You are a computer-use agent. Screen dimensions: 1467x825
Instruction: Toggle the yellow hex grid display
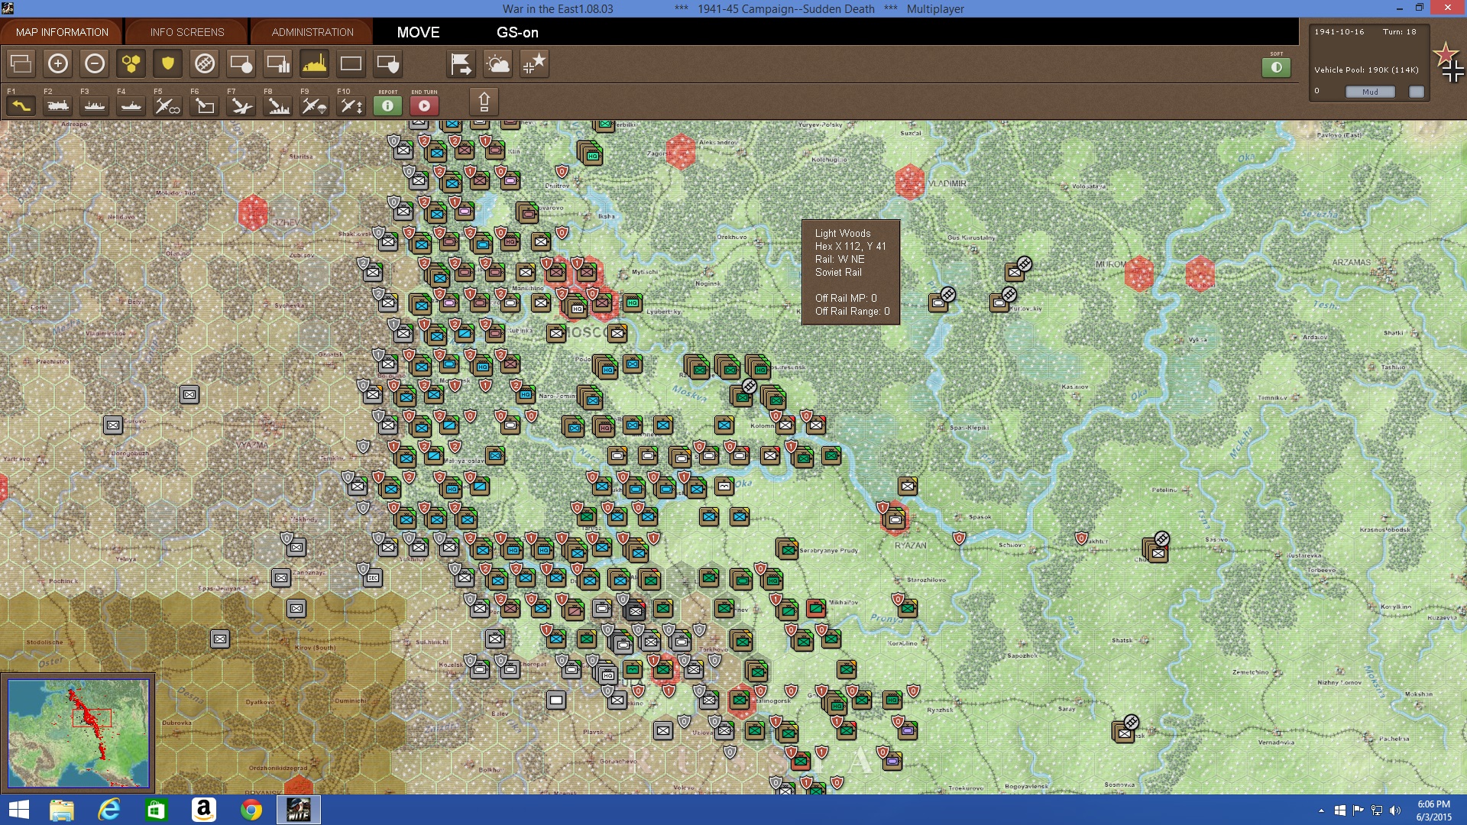point(131,63)
